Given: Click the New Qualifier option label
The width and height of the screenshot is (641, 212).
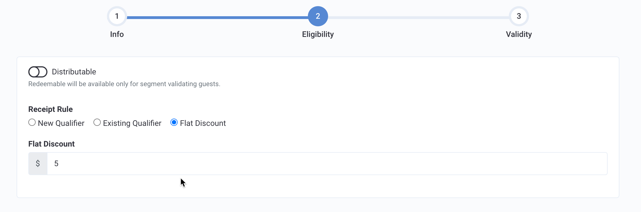Looking at the screenshot, I should coord(61,123).
